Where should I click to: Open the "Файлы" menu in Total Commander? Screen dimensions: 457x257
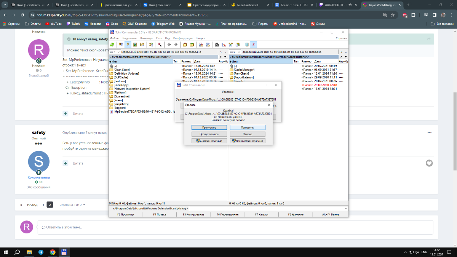(x=115, y=38)
